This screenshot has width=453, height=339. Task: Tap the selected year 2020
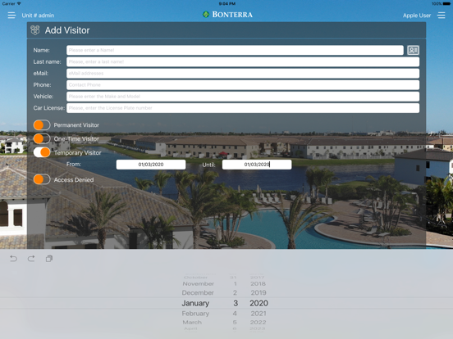pos(259,303)
